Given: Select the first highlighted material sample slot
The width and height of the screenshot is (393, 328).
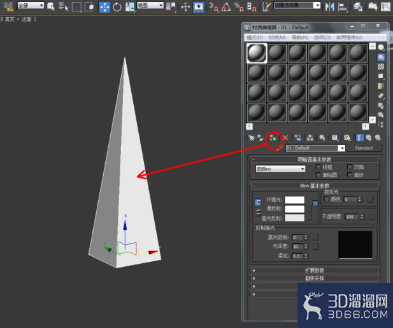Looking at the screenshot, I should click(257, 53).
